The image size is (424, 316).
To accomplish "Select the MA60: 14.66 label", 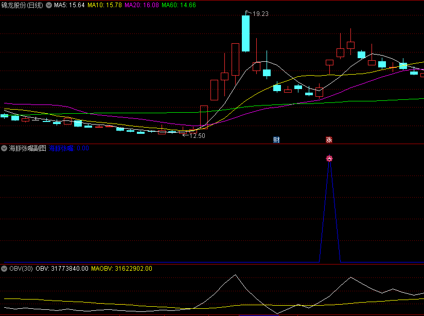I will [179, 5].
